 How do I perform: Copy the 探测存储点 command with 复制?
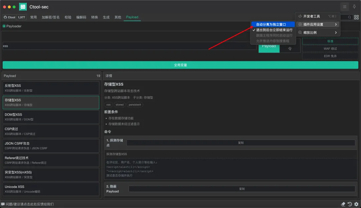[241, 143]
